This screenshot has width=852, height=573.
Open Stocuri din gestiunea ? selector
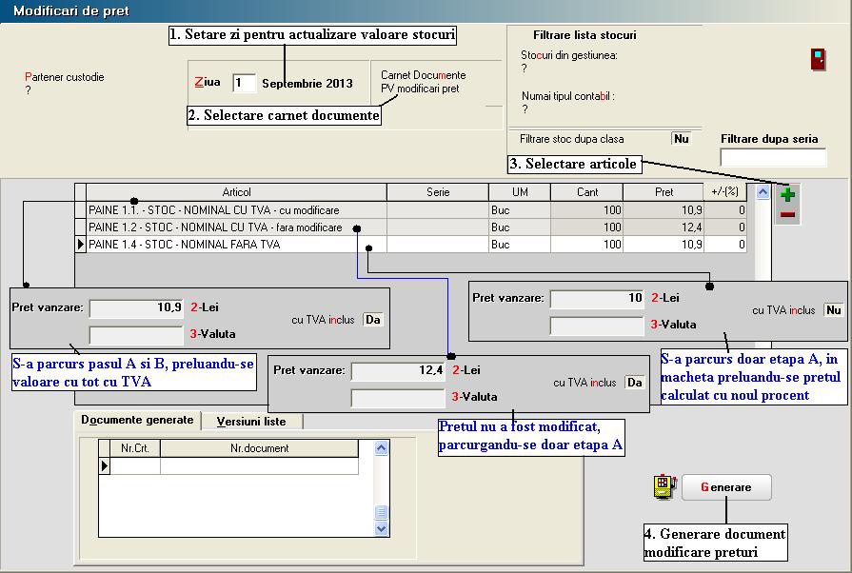pos(569,61)
